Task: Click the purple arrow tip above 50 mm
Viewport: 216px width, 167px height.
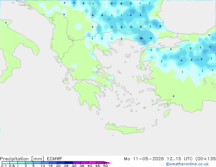Action: coord(108,163)
